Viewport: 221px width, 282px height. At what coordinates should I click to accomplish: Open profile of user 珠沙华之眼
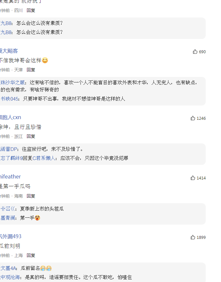click(x=12, y=82)
